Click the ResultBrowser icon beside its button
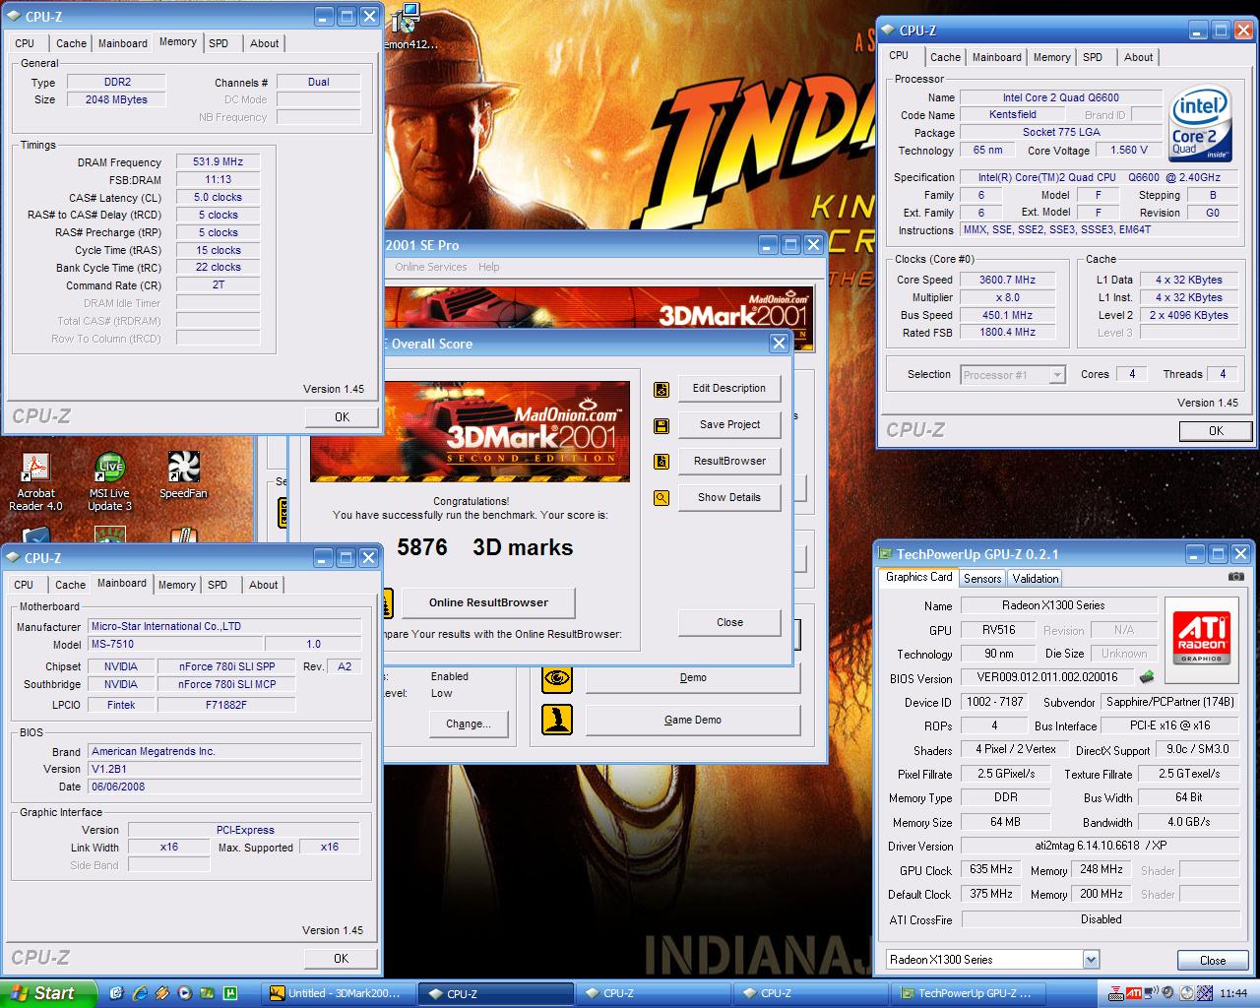This screenshot has width=1260, height=1008. [661, 462]
